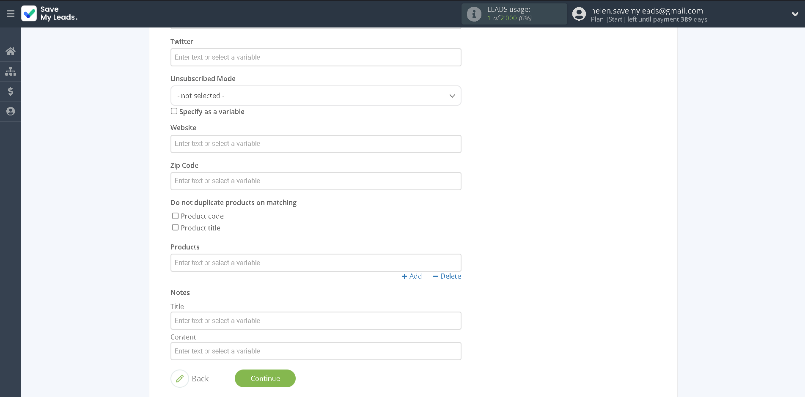
Task: Open the billing dollar icon
Action: 11,91
